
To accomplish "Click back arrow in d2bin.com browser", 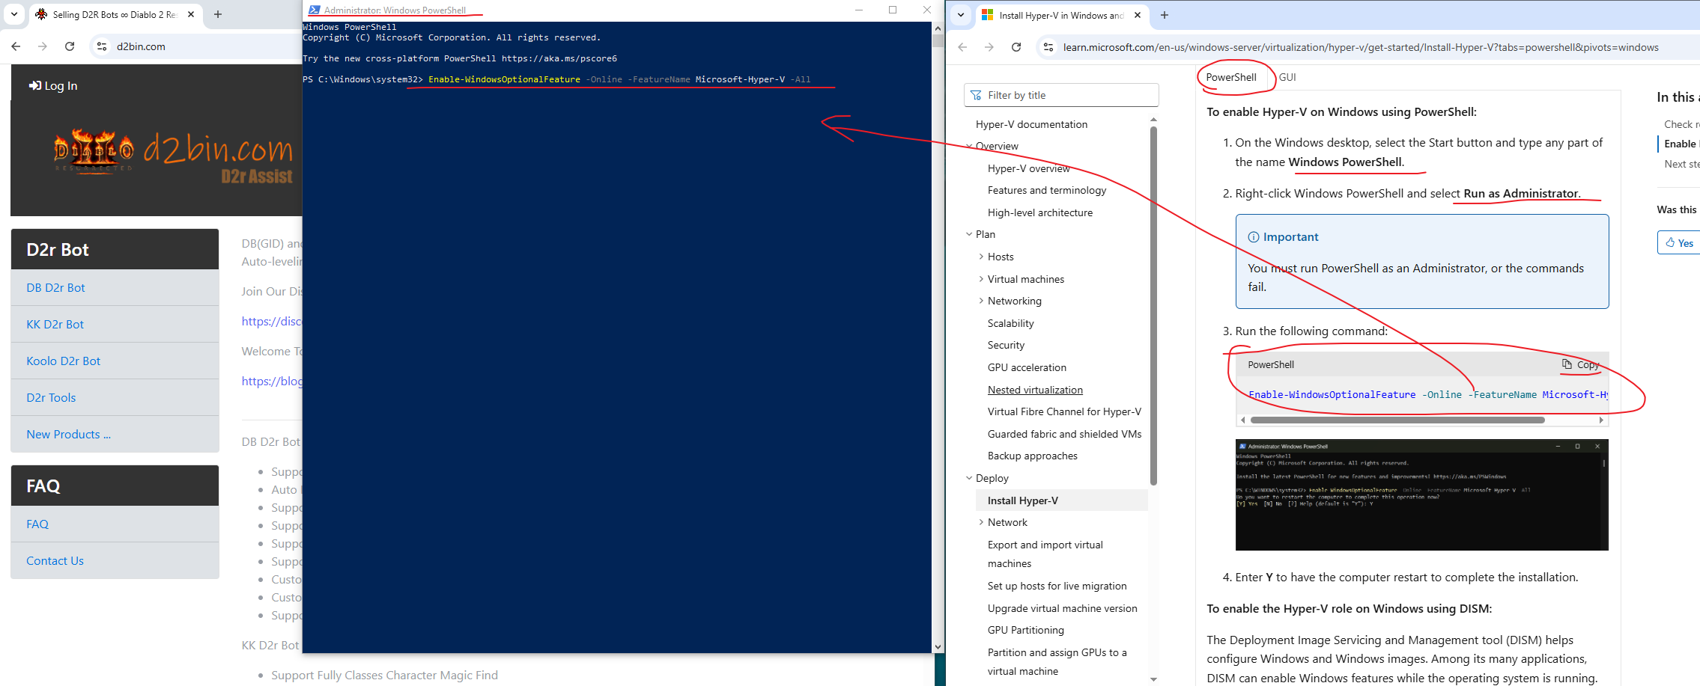I will 16,46.
